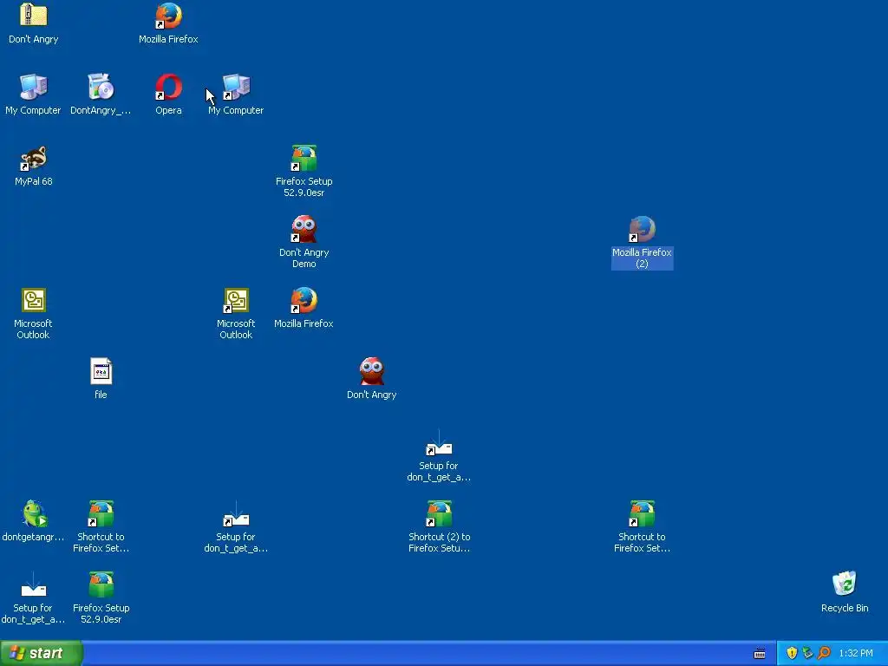Click the orange magnifier tray icon
This screenshot has height=666, width=888.
tap(824, 653)
